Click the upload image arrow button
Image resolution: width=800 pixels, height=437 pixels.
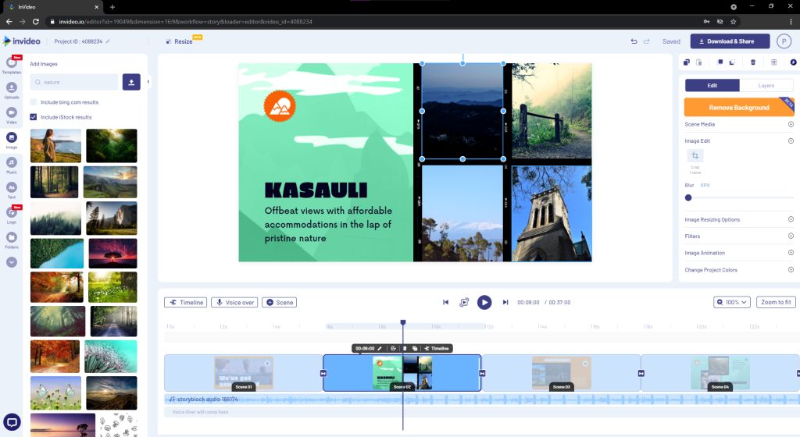point(131,82)
